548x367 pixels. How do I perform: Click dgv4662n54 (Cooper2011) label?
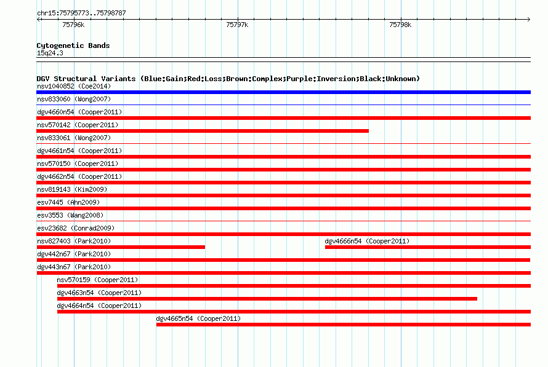click(79, 176)
